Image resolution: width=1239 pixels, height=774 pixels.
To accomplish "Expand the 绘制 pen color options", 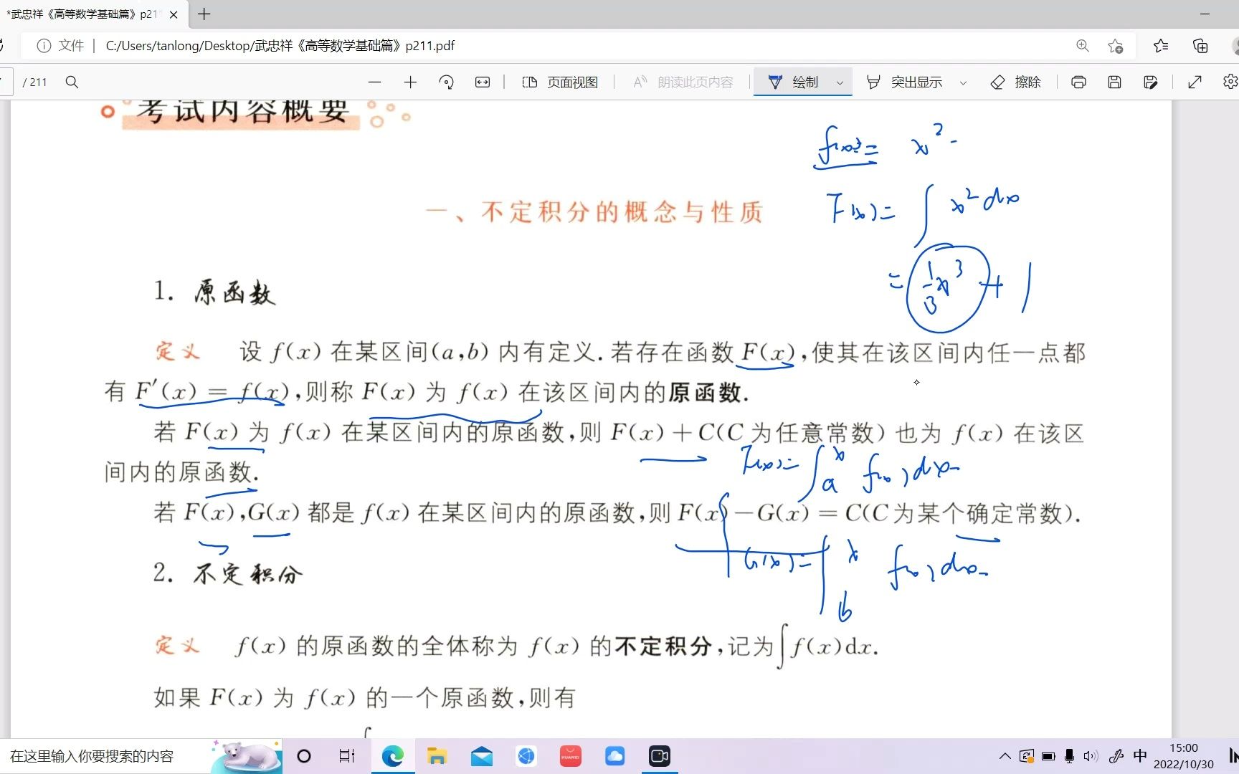I will click(840, 82).
